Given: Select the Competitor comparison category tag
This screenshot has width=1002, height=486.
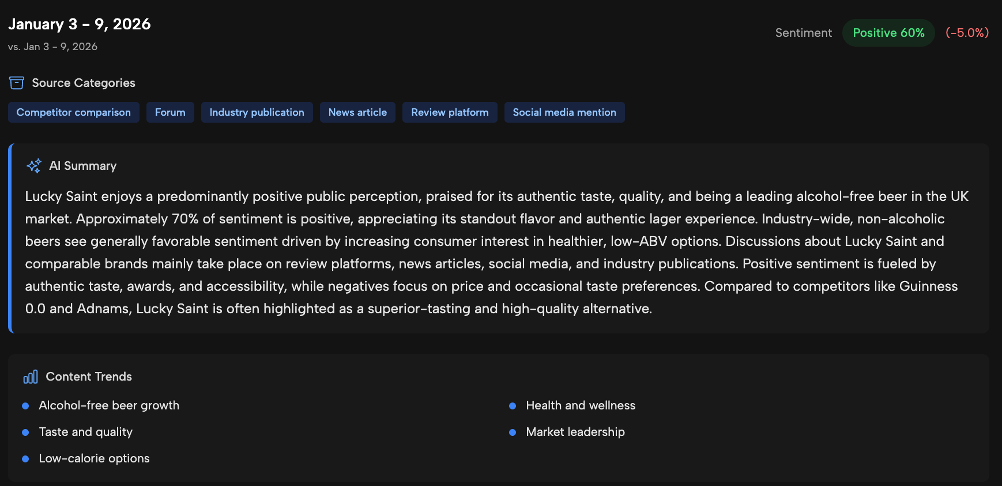Looking at the screenshot, I should (74, 112).
